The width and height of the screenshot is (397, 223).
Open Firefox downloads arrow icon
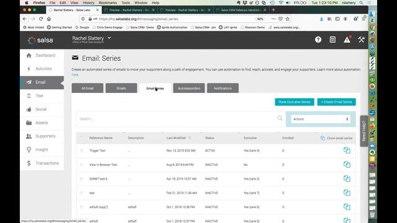[321, 19]
